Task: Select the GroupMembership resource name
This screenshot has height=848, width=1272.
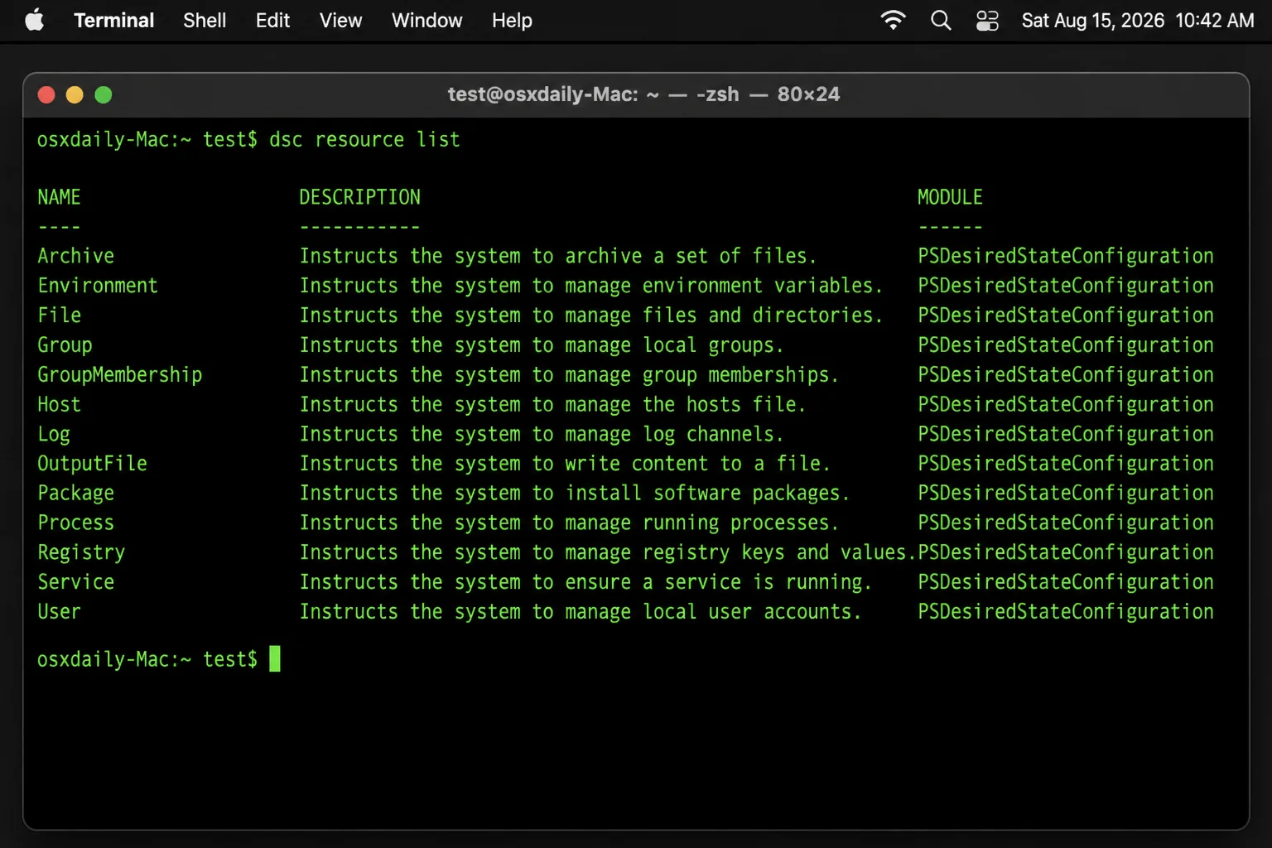Action: click(x=119, y=375)
